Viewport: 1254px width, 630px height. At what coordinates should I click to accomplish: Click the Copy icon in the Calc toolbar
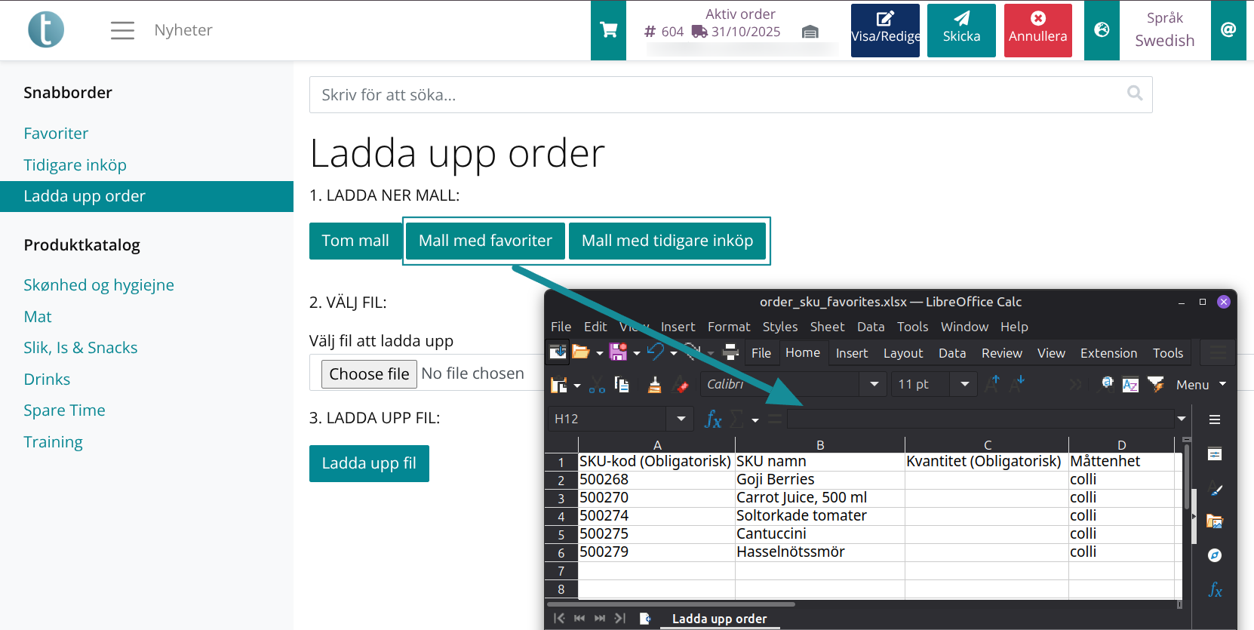(x=622, y=385)
